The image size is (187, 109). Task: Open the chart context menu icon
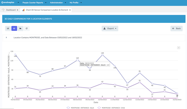click(x=178, y=48)
